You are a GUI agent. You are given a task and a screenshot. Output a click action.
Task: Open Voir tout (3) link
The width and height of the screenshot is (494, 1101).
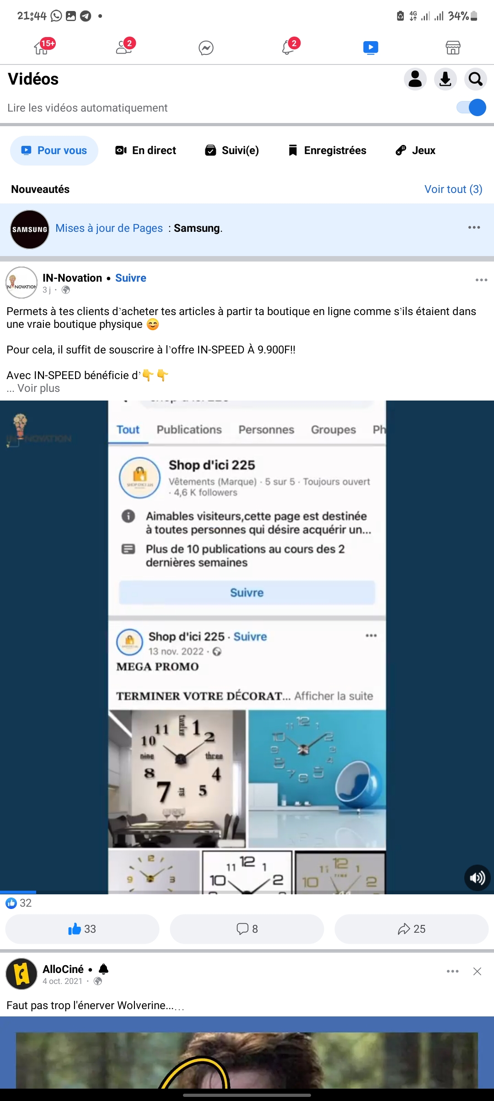(453, 189)
